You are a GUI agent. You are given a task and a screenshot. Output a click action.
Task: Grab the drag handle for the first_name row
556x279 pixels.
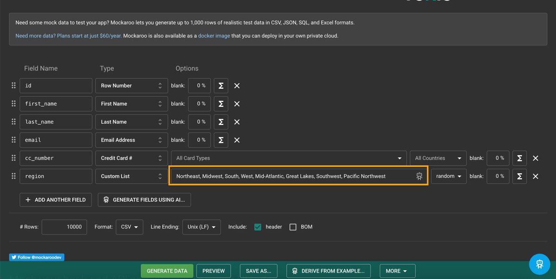13,103
